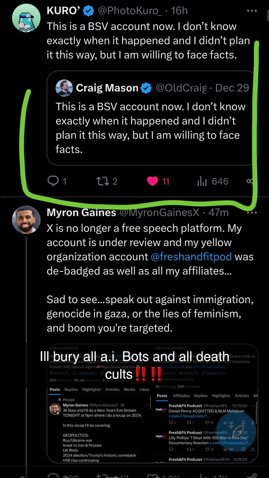
Task: Open @PhotoKuro_ handle
Action: click(130, 11)
